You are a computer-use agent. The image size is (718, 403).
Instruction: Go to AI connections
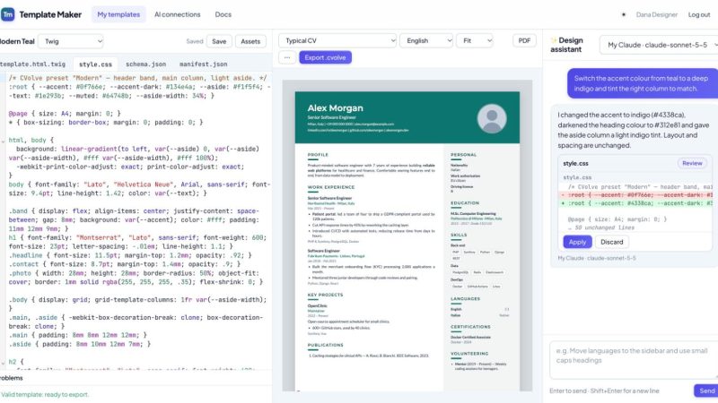point(177,14)
